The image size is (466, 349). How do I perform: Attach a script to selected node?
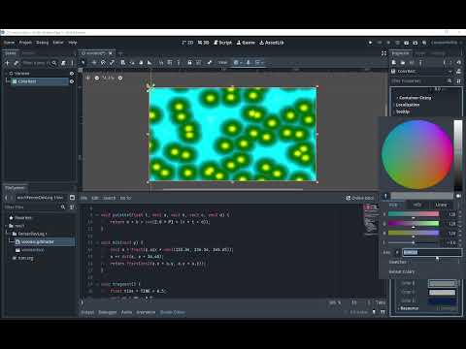(63, 63)
